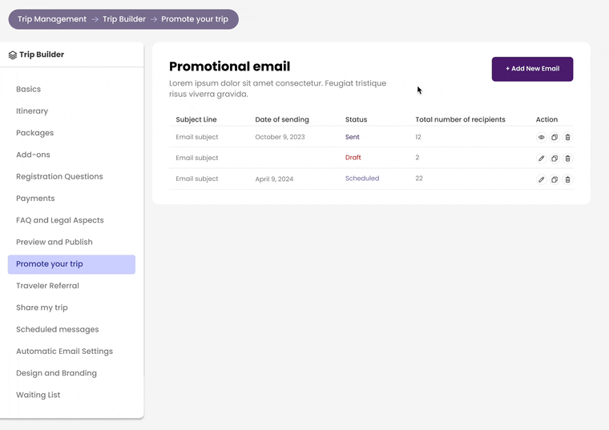Duplicate the Draft email row
Screen dimensions: 609x430
tap(555, 159)
